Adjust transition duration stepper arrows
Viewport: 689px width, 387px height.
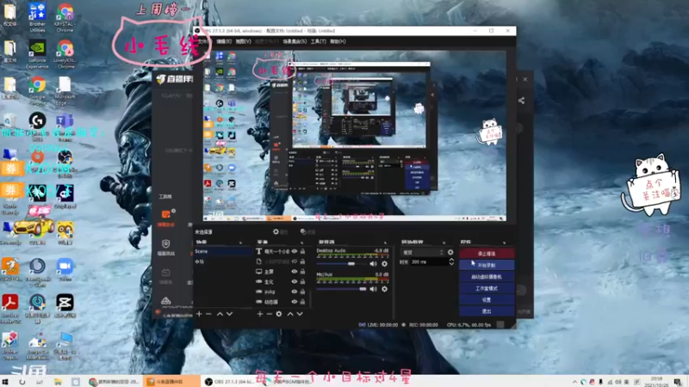point(451,262)
